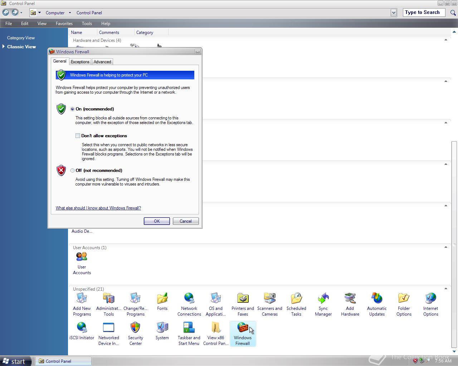
Task: Open iSCSI Initiator icon
Action: coord(82,331)
